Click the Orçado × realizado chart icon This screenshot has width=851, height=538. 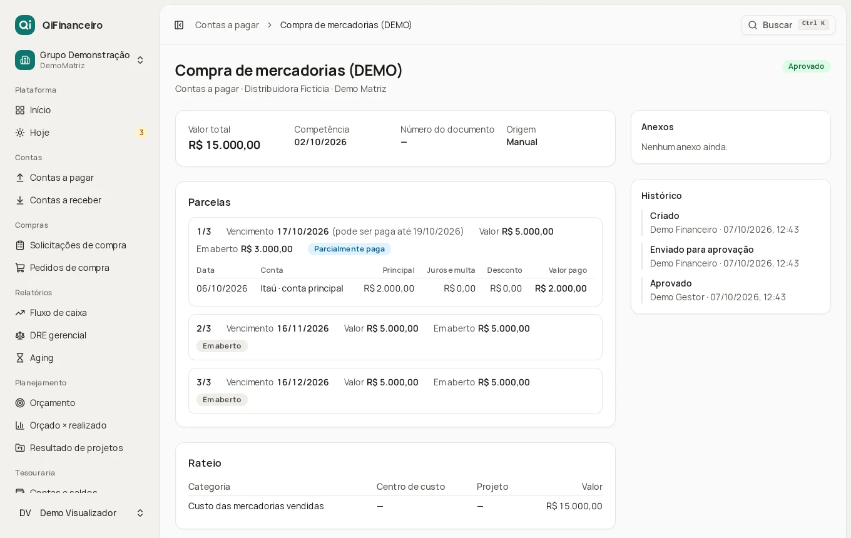pyautogui.click(x=20, y=425)
